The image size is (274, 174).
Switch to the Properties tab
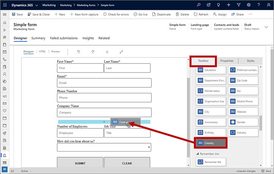pos(227,61)
